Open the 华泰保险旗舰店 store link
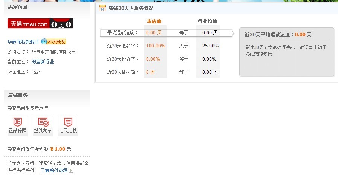 click(x=23, y=41)
